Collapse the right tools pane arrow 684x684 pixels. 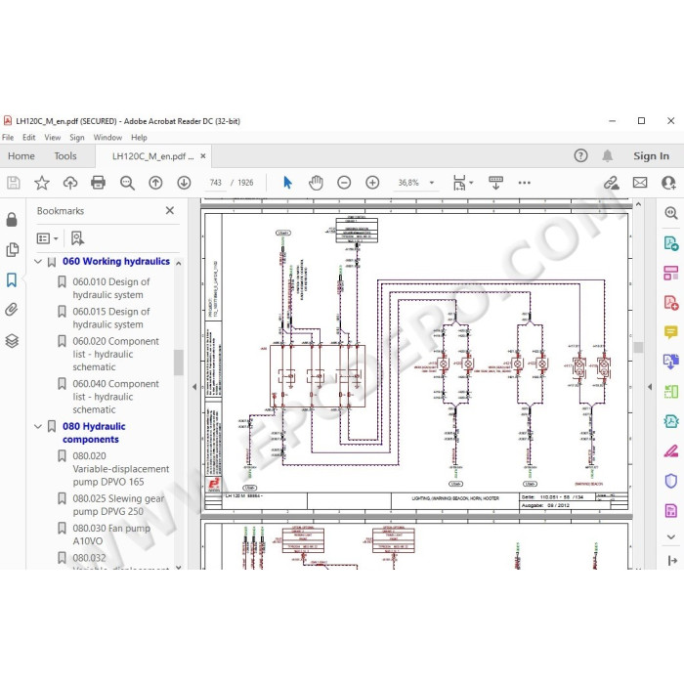650,387
